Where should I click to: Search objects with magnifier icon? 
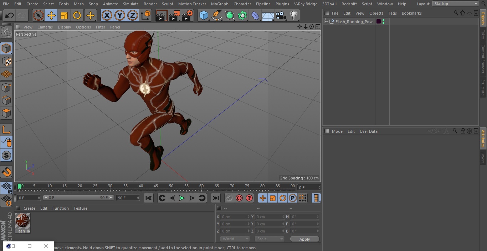[456, 13]
